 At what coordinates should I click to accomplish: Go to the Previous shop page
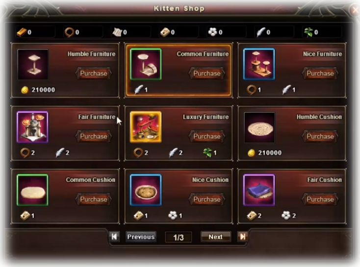click(x=141, y=237)
